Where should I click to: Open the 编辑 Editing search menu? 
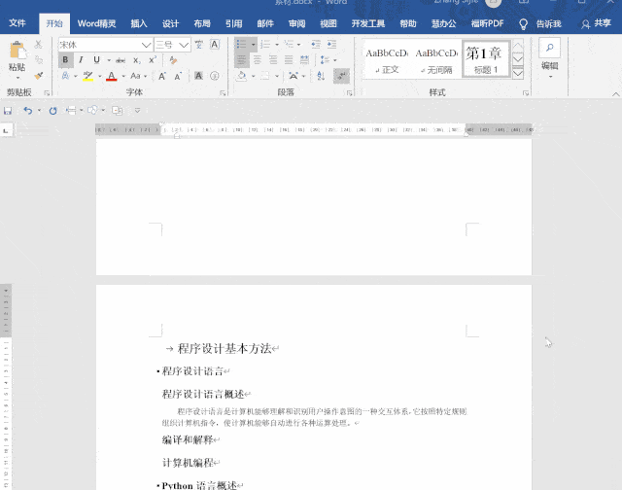click(549, 57)
